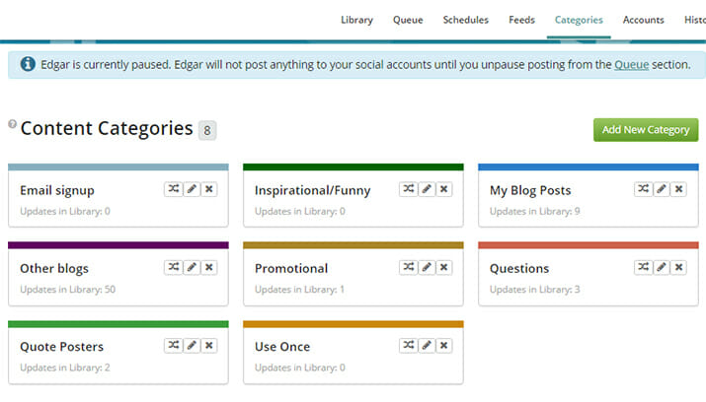
Task: Edit the Promotional category
Action: (427, 267)
